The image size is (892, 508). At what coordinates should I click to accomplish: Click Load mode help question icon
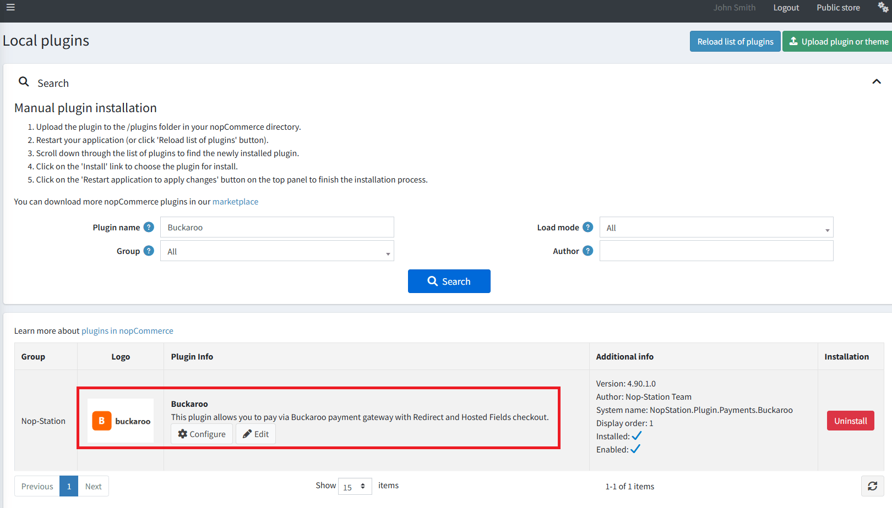588,227
